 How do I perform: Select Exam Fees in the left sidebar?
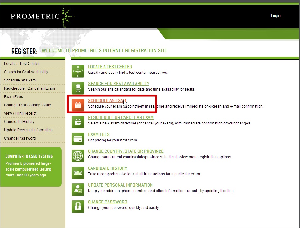[14, 97]
